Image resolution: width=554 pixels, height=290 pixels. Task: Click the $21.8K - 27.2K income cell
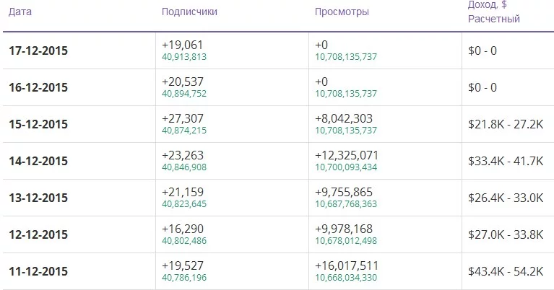[x=506, y=124]
